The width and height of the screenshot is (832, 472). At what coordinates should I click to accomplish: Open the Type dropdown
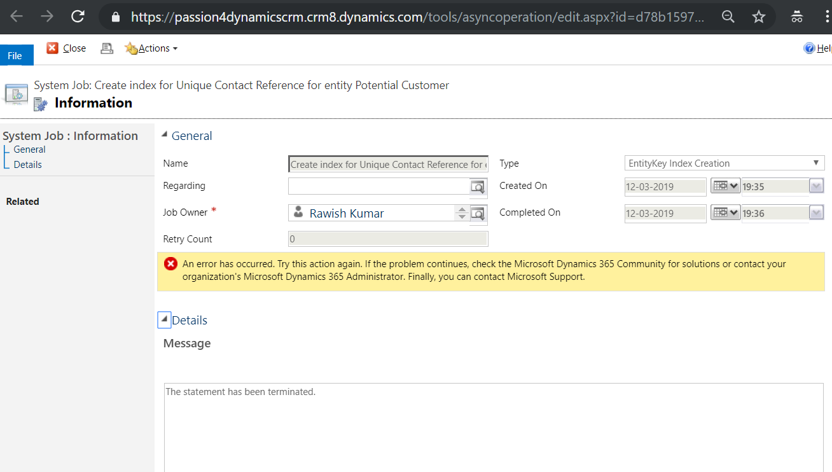pos(725,163)
